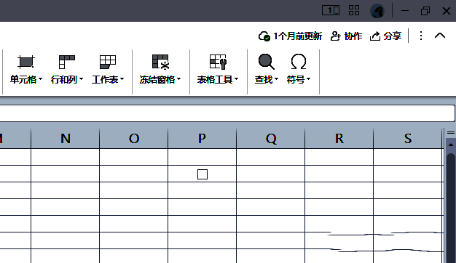
Task: Expand the 符号 dropdown arrow
Action: (x=308, y=79)
